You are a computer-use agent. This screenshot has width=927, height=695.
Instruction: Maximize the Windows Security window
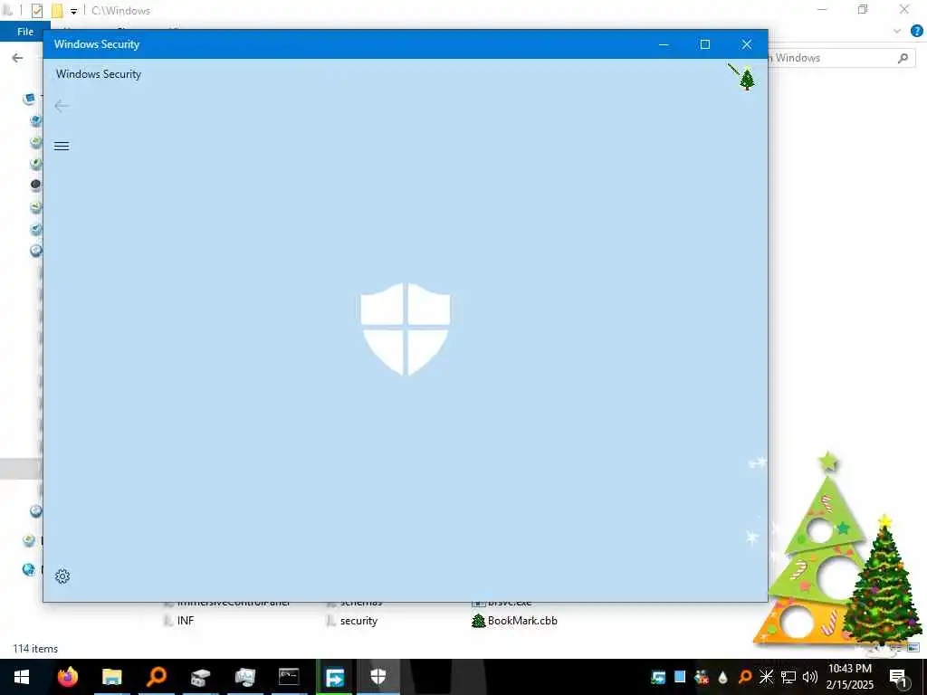[704, 44]
